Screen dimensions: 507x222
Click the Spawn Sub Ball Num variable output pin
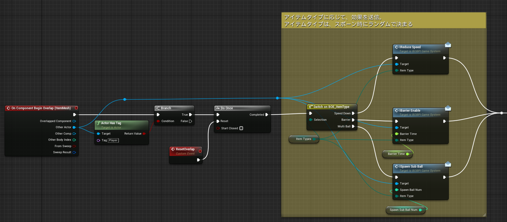tap(420, 210)
